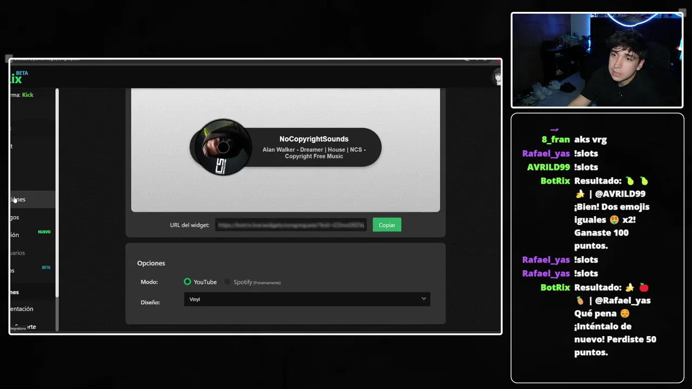Select the Spotify (Próximamente) radio option
692x389 pixels.
[228, 281]
